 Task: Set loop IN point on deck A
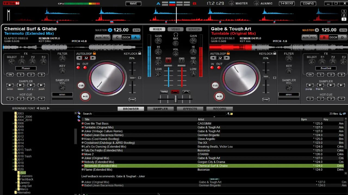78,67
